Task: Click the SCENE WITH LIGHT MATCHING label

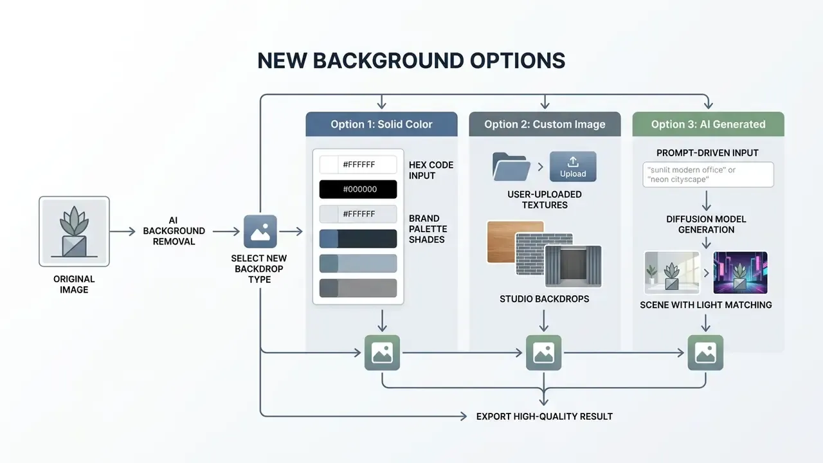Action: point(706,305)
